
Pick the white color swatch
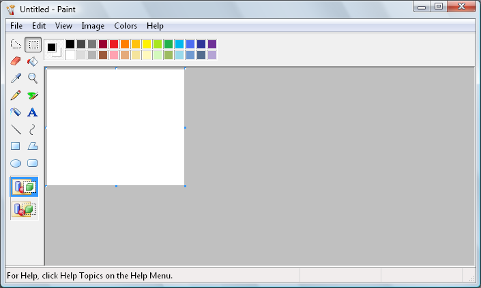pos(70,55)
